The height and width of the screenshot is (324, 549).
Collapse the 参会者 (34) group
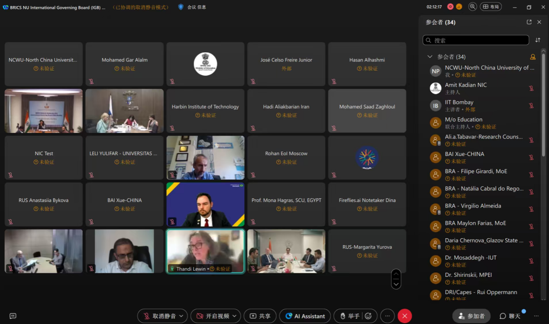(x=430, y=57)
